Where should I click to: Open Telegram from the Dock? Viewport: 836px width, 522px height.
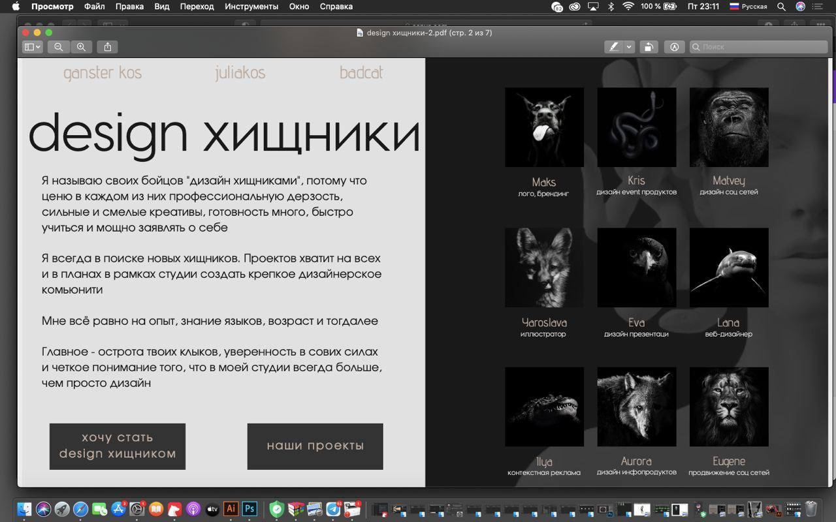click(333, 509)
